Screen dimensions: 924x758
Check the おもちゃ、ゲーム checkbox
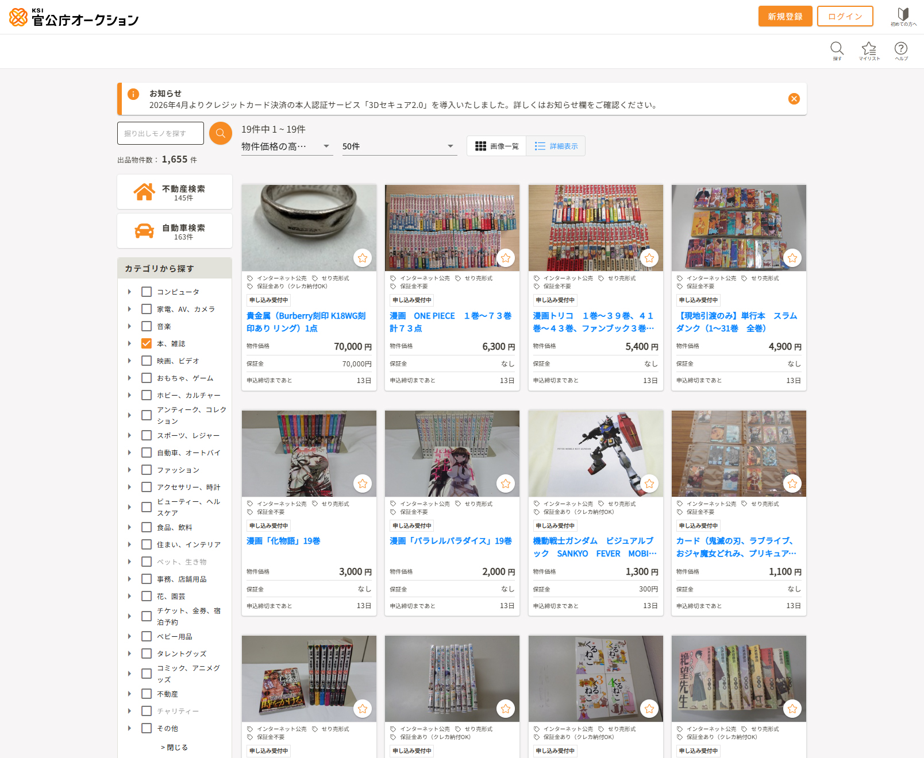147,378
